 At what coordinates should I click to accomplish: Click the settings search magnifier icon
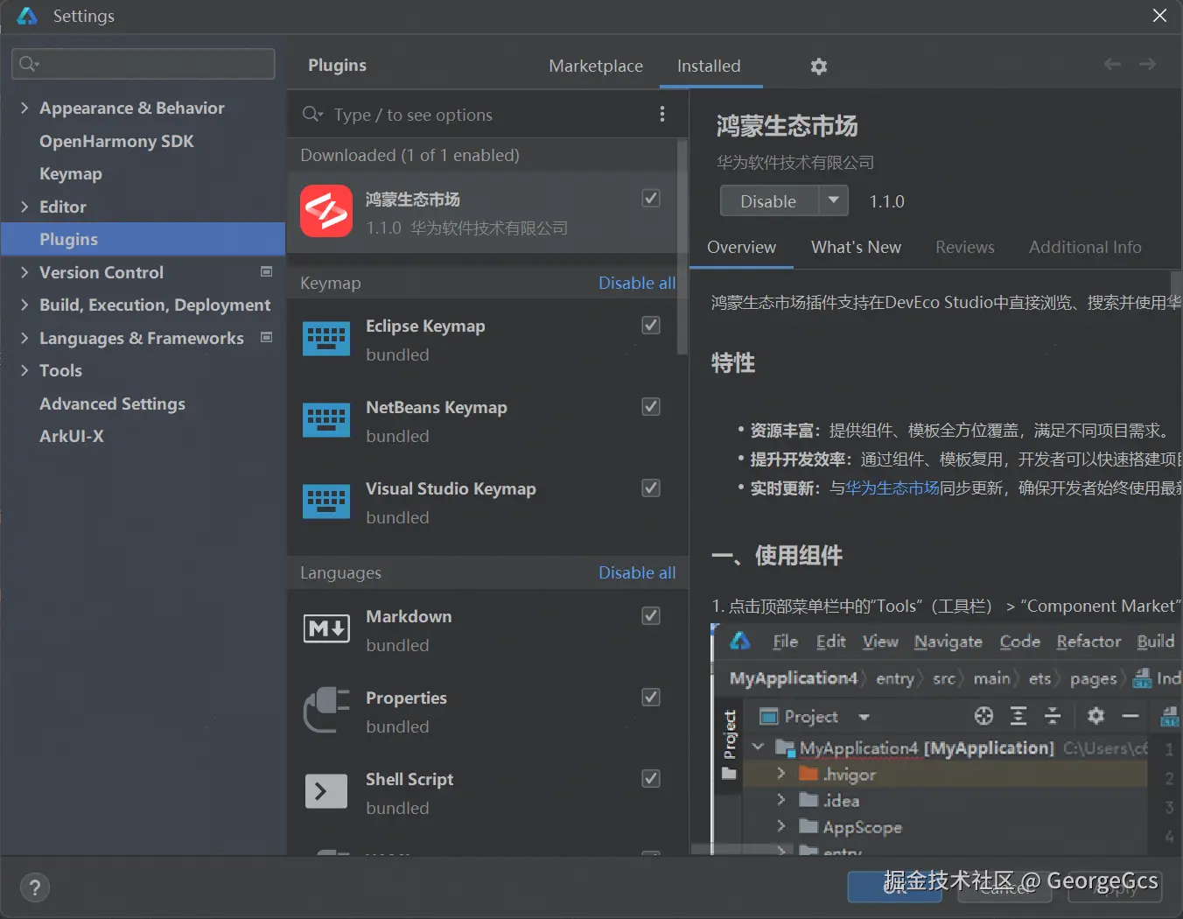click(x=28, y=64)
